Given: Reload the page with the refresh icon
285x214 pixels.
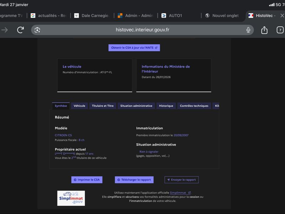Looking at the screenshot, I should tap(21, 30).
